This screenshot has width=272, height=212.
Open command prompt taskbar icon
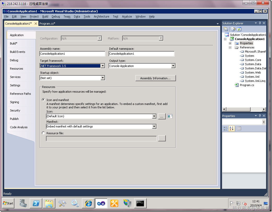pos(140,203)
